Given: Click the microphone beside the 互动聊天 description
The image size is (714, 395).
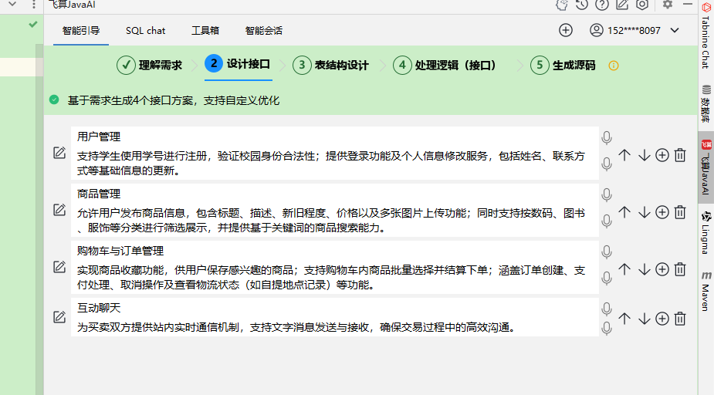Looking at the screenshot, I should pyautogui.click(x=606, y=328).
